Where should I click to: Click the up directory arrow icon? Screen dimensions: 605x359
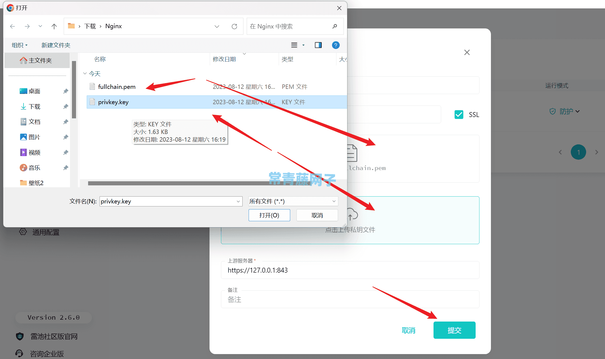click(54, 26)
